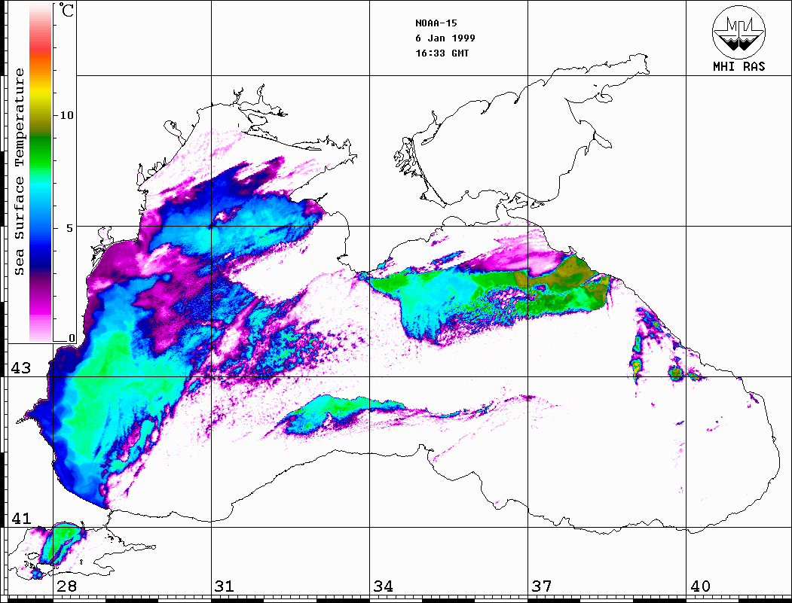Click the '°C' unit label
792x603 pixels.
66,10
